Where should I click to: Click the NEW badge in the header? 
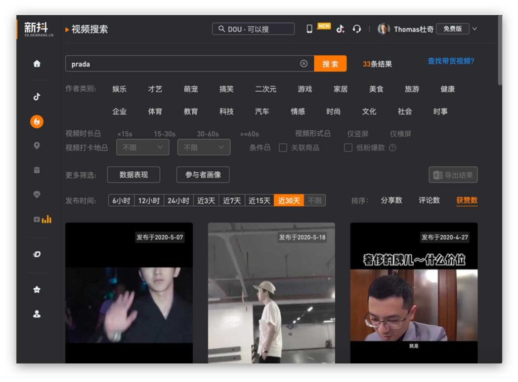324,26
